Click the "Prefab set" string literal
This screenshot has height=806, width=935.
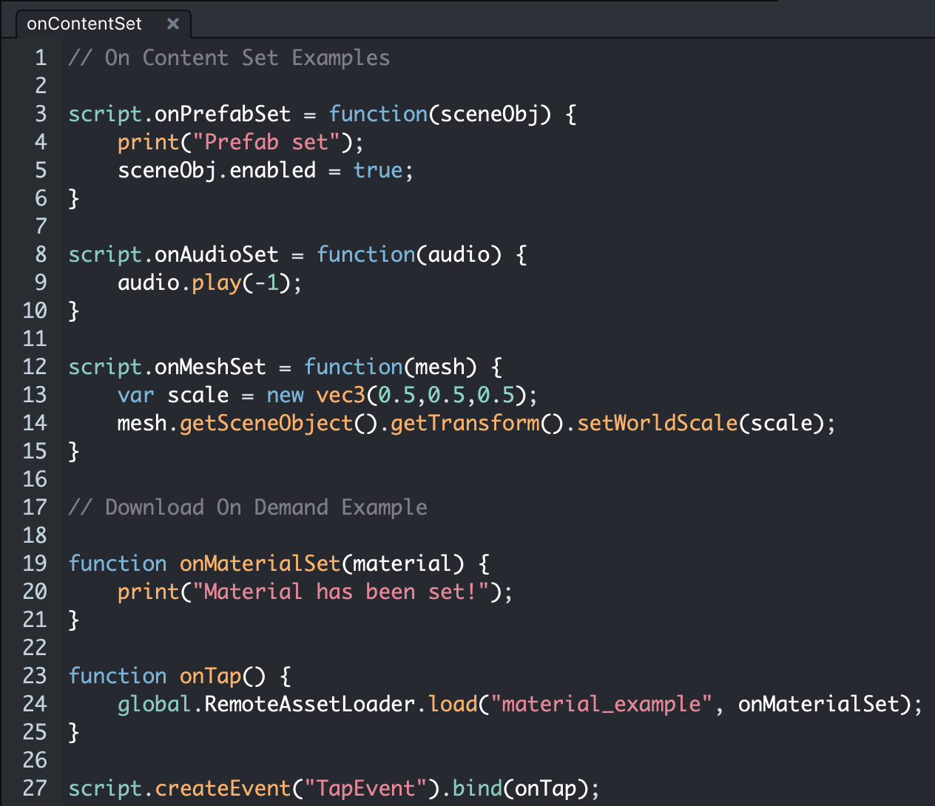[266, 142]
